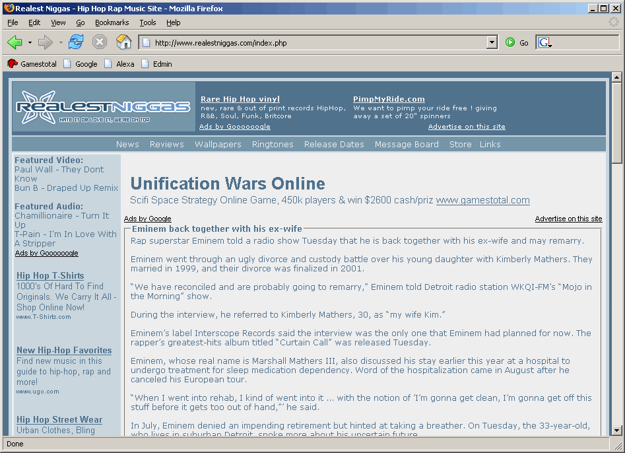The width and height of the screenshot is (625, 453).
Task: Click the green Go button icon
Action: pos(510,42)
